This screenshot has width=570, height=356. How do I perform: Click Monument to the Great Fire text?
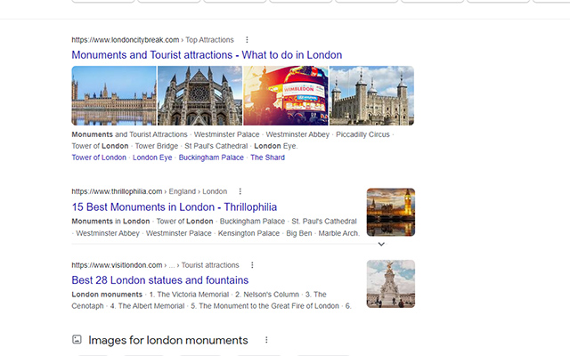pos(269,306)
